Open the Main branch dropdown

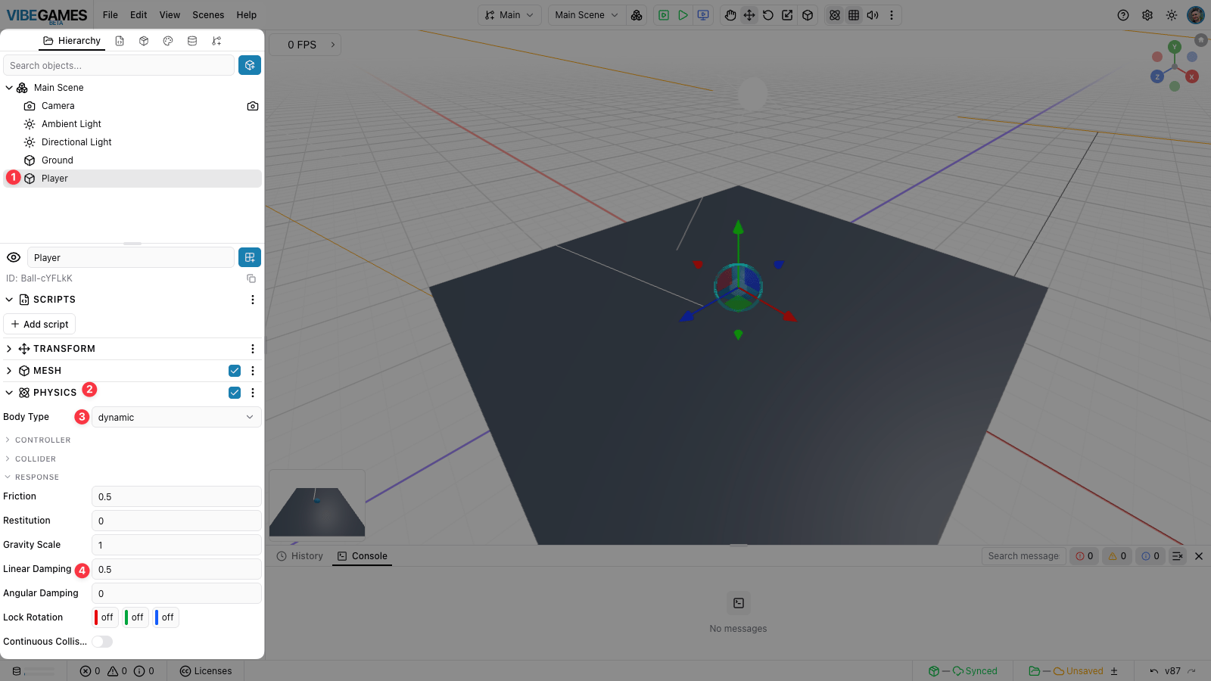pyautogui.click(x=509, y=15)
